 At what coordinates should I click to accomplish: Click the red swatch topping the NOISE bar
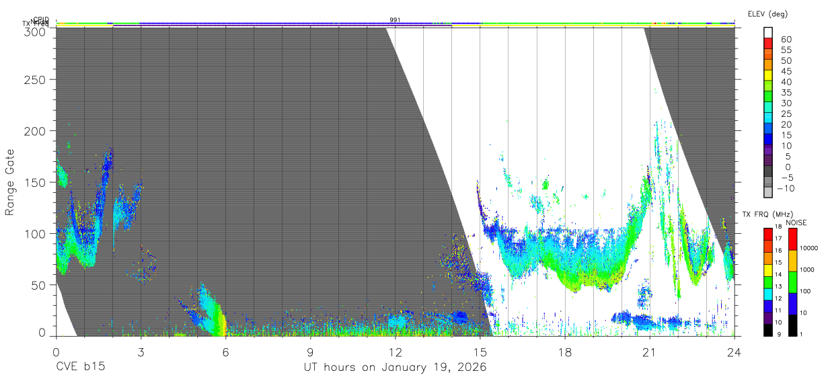793,239
